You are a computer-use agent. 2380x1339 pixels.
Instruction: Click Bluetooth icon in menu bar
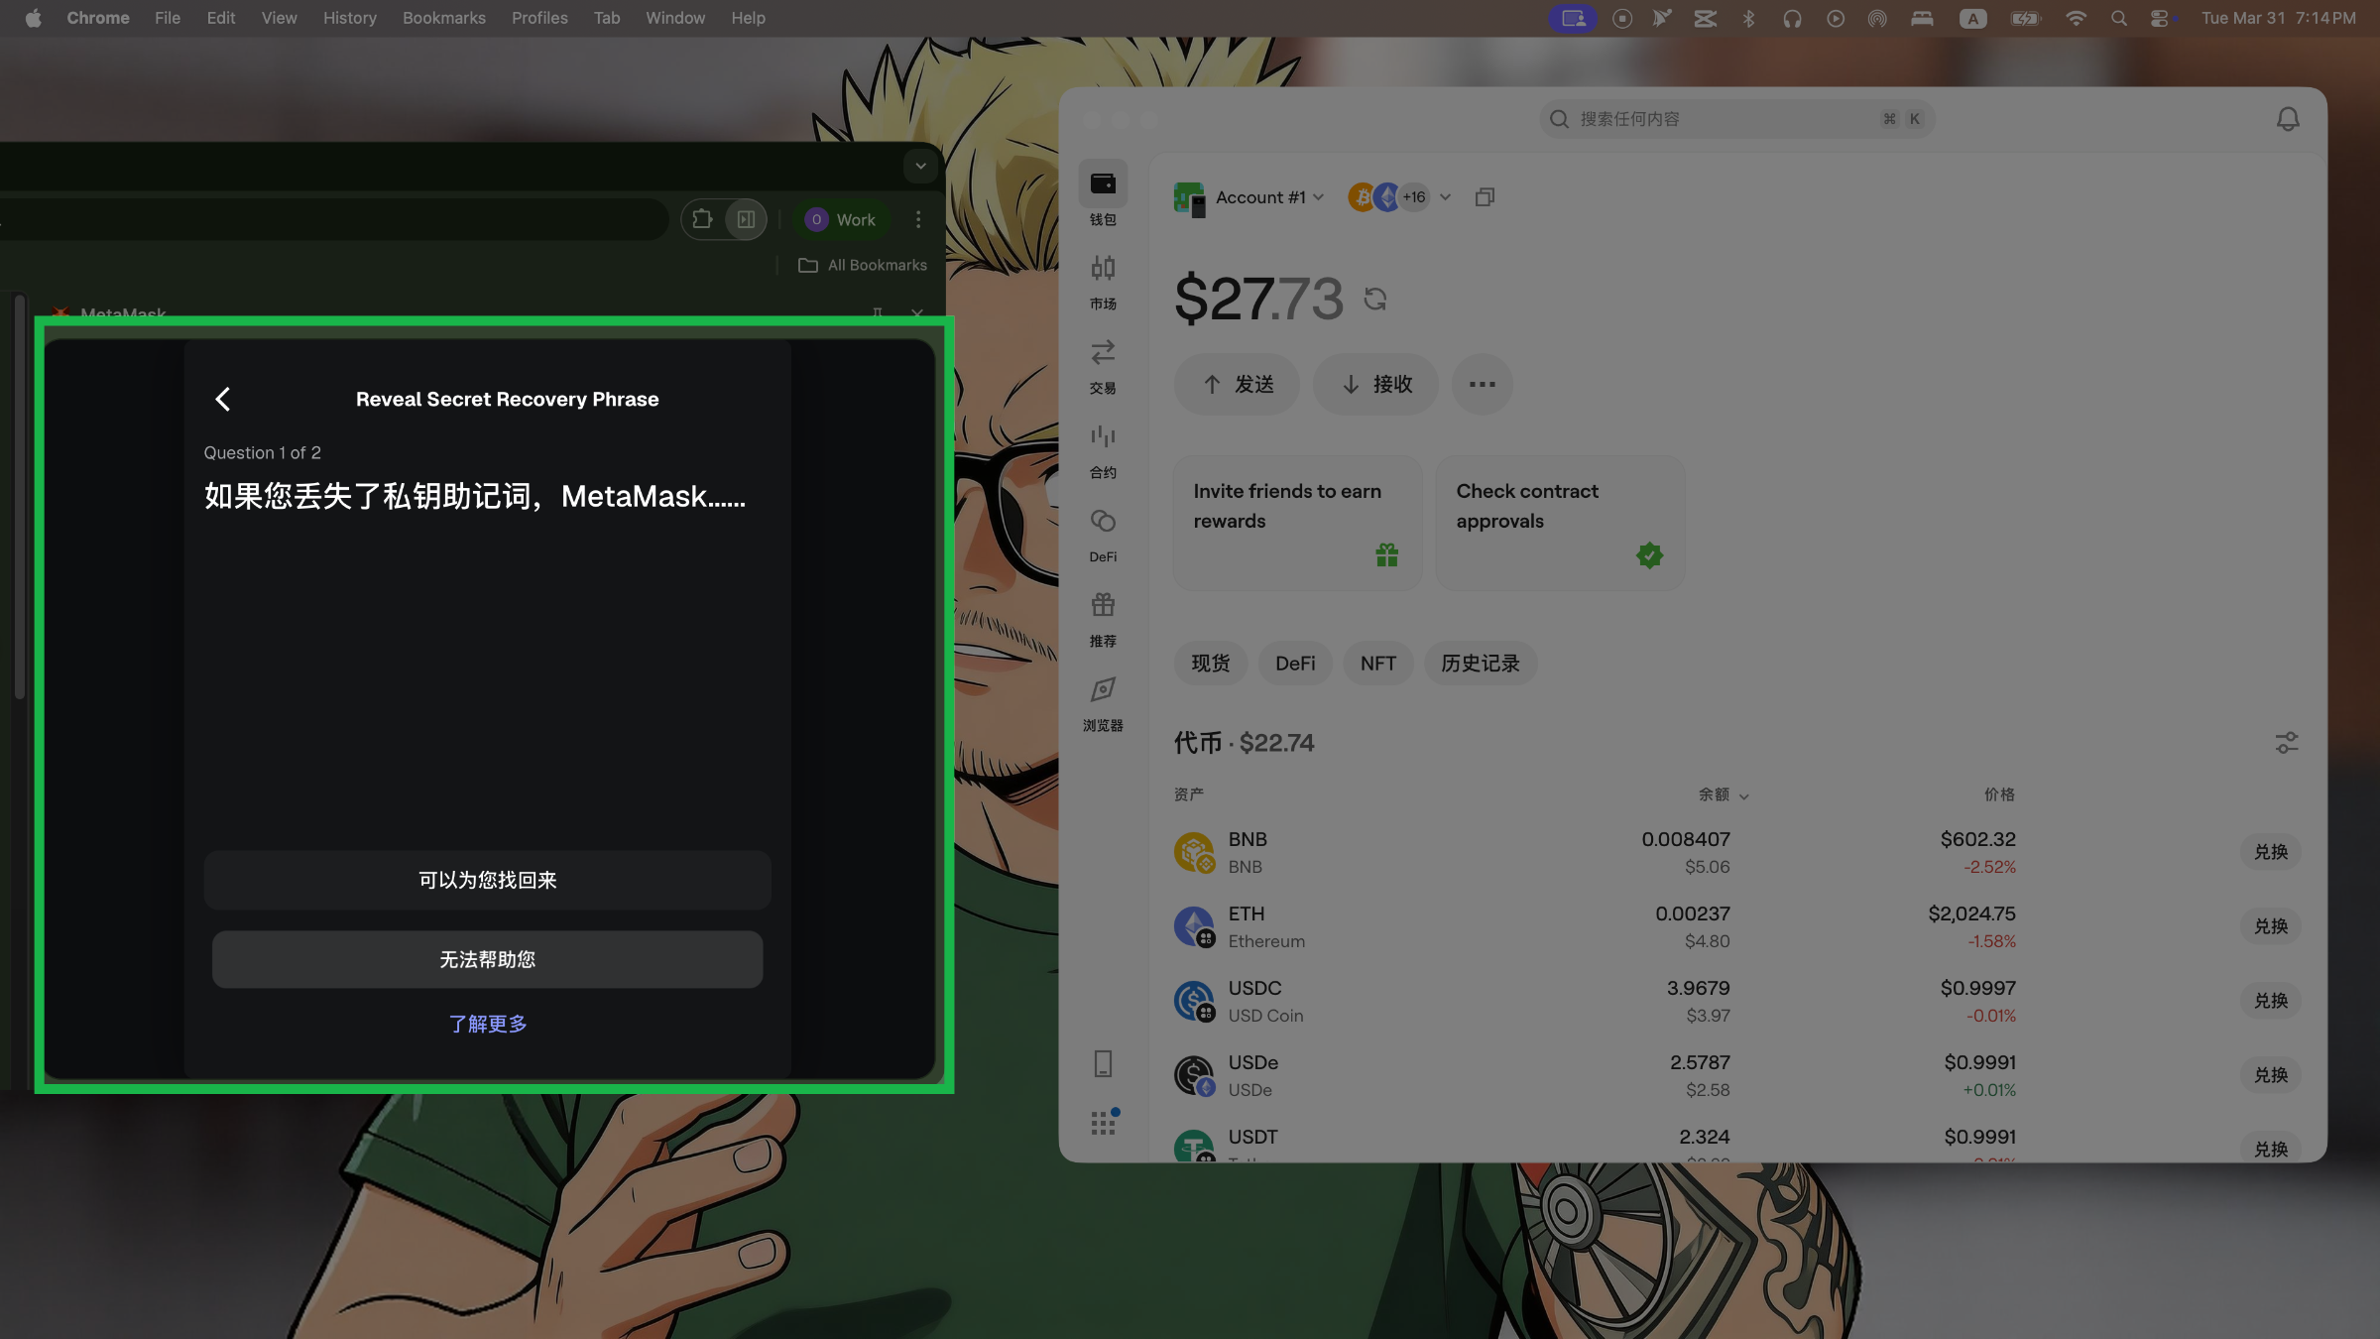point(1748,18)
